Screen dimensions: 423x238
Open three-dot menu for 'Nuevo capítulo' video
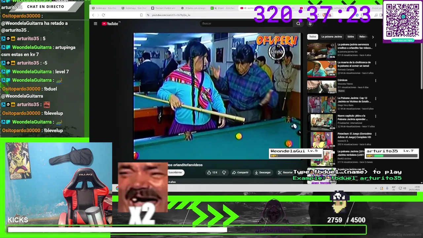pos(375,116)
